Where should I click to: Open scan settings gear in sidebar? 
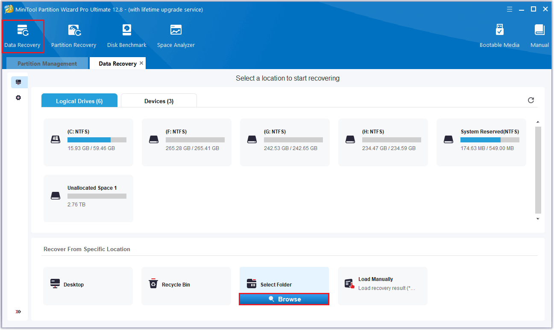click(18, 98)
